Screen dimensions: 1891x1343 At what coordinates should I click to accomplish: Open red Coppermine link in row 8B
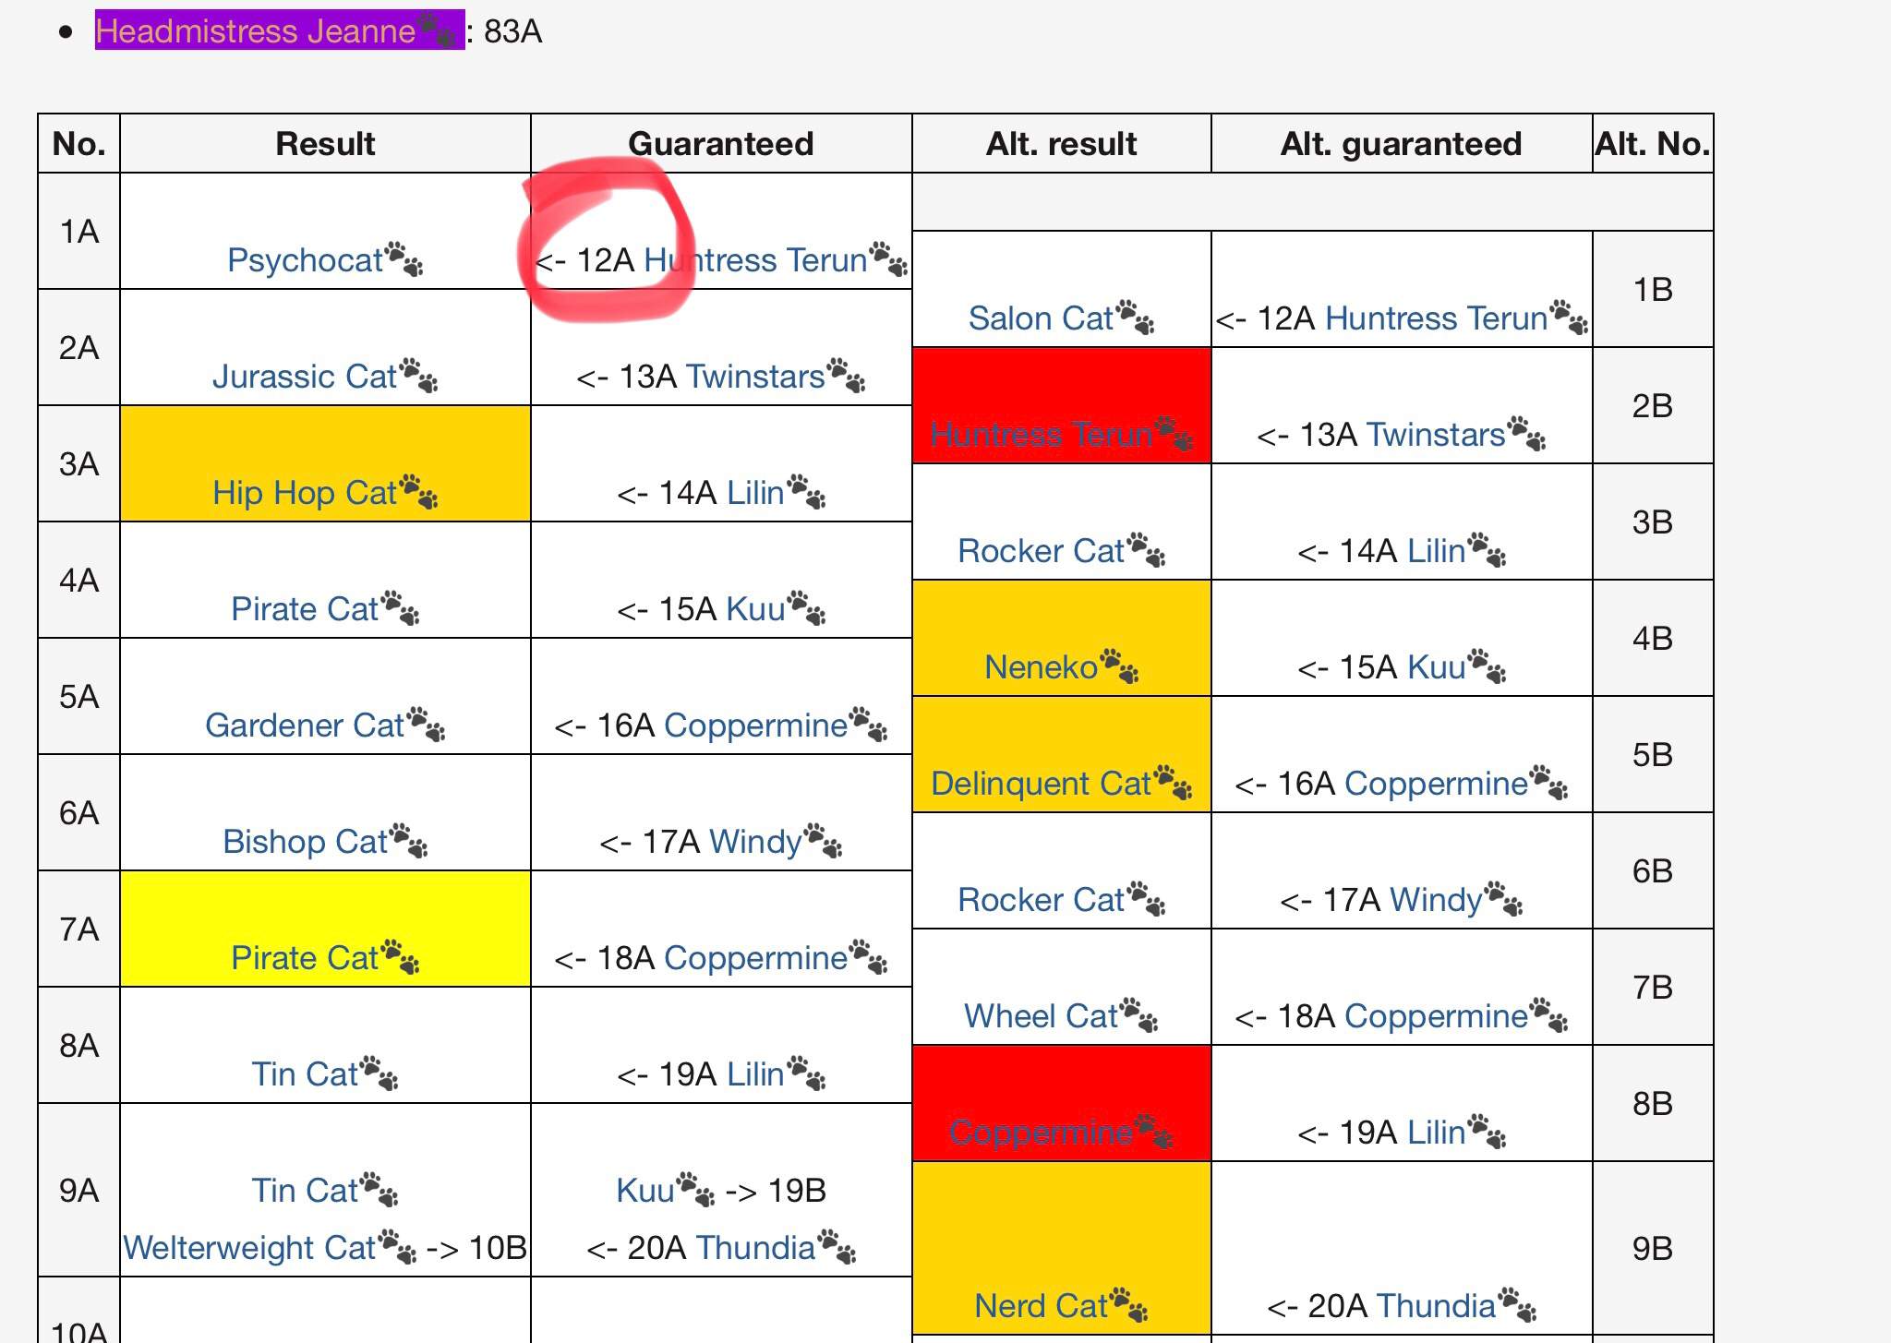(1041, 1133)
